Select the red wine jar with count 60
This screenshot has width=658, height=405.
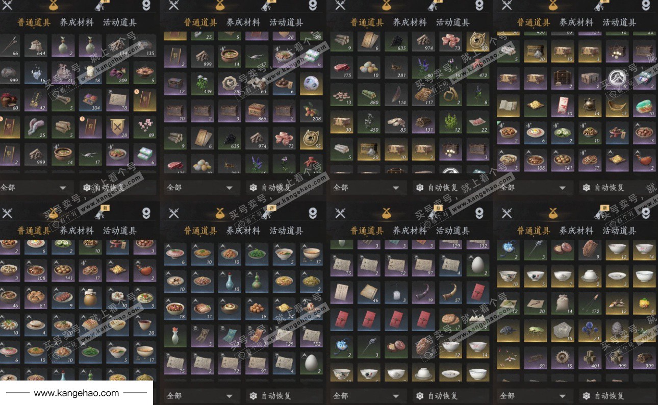9,100
